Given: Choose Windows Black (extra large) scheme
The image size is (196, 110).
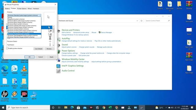Looking at the screenshot, I should (24, 21).
